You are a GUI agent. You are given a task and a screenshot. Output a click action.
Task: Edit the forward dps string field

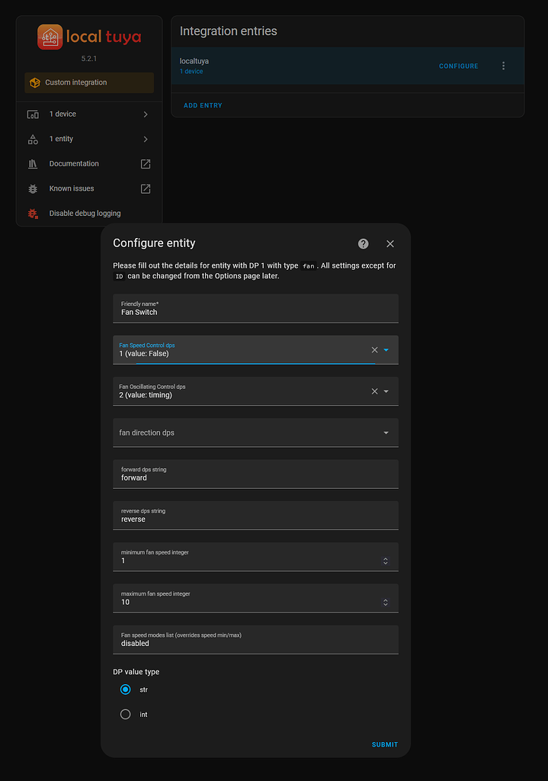tap(256, 474)
